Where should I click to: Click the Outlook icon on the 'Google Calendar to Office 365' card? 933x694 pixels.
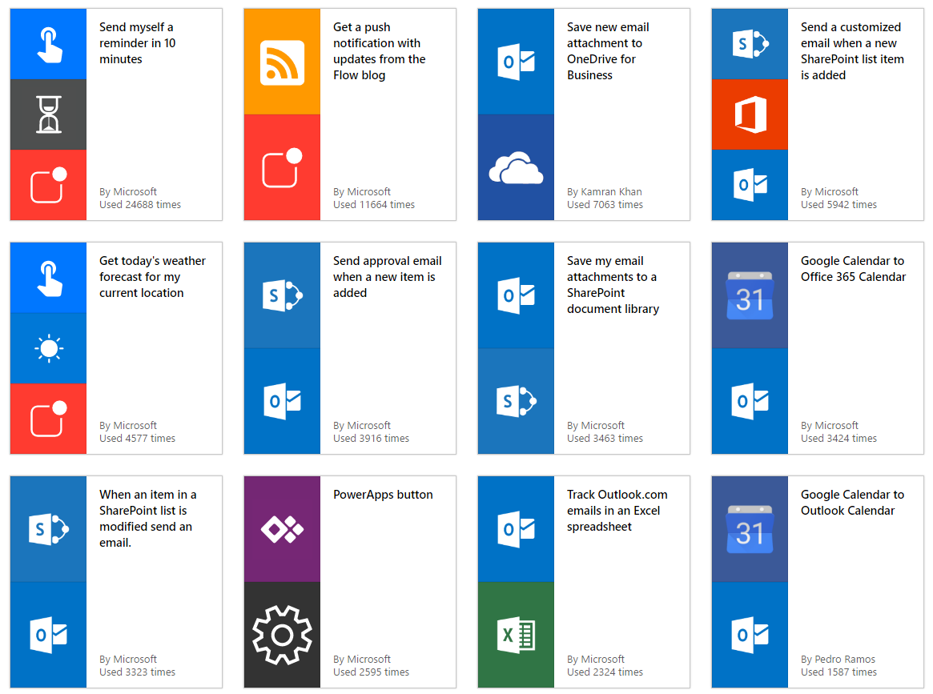750,401
